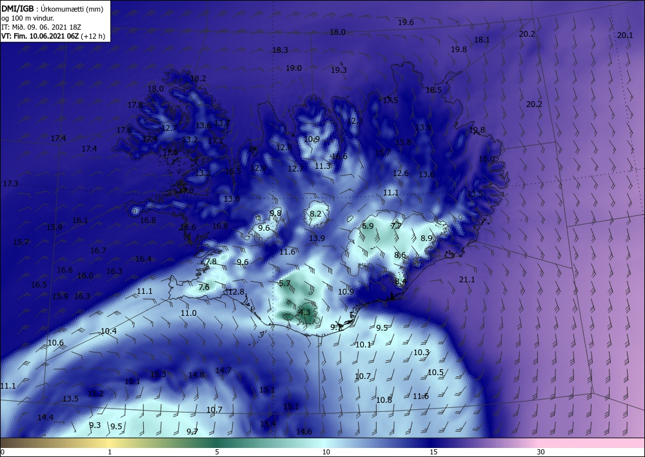Click the map value 20.1
This screenshot has height=457, width=645.
(625, 35)
